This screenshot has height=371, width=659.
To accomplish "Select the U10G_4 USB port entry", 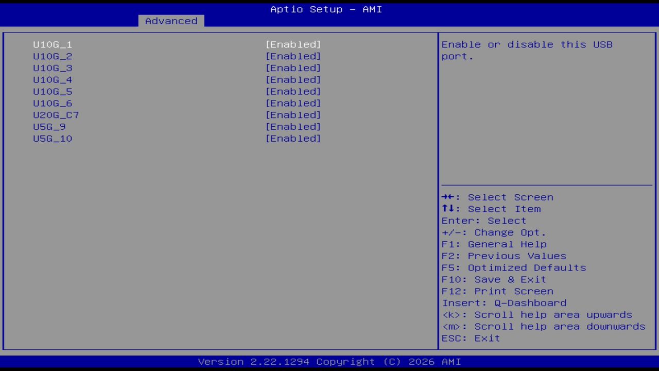I will point(52,79).
